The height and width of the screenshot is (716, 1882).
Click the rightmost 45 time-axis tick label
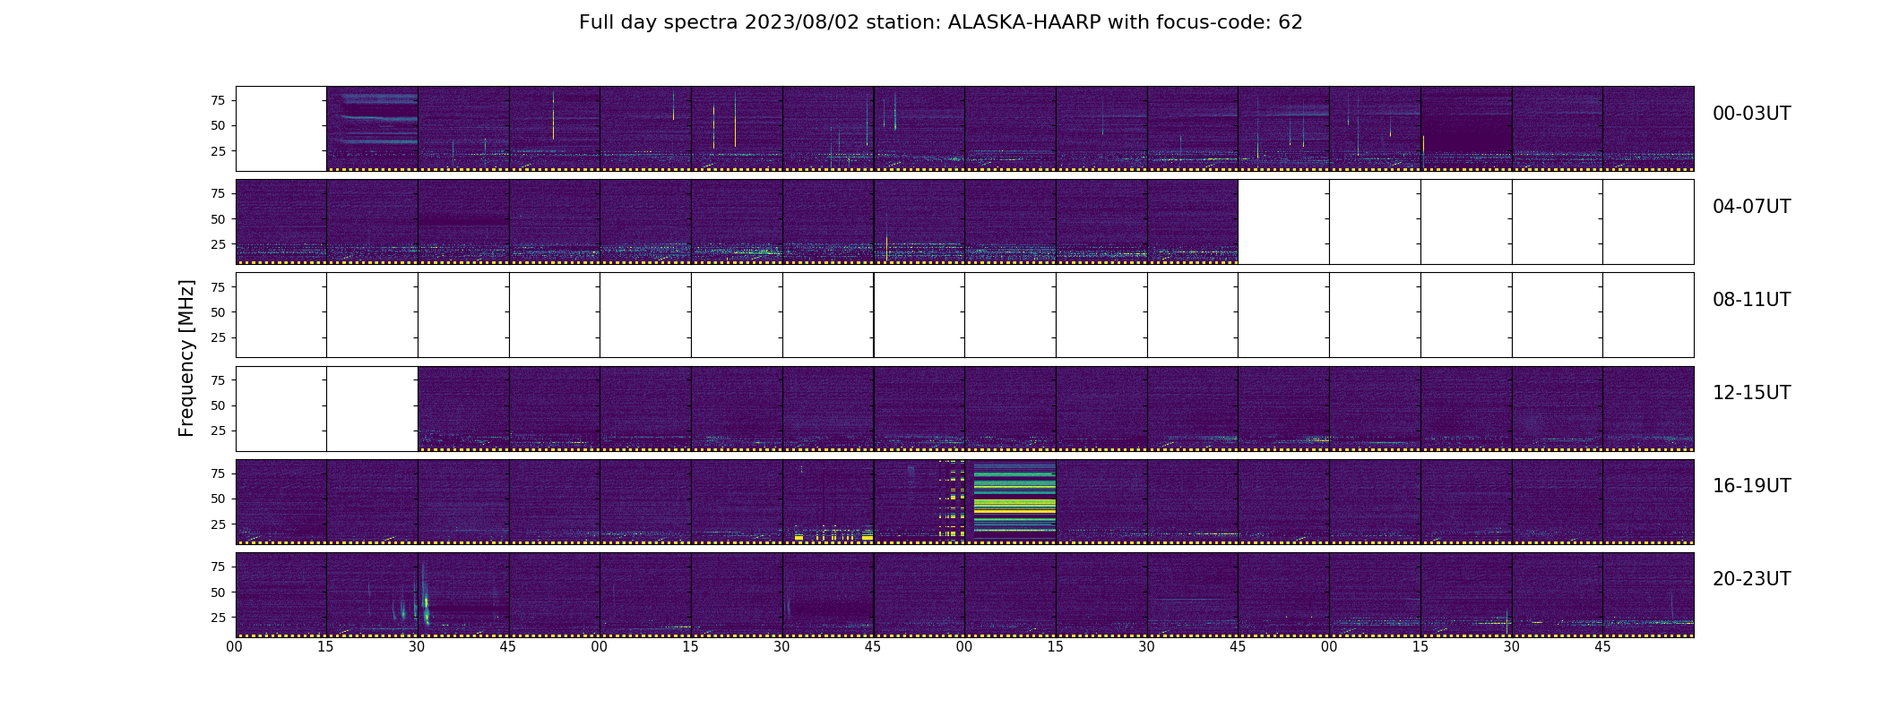click(1602, 647)
